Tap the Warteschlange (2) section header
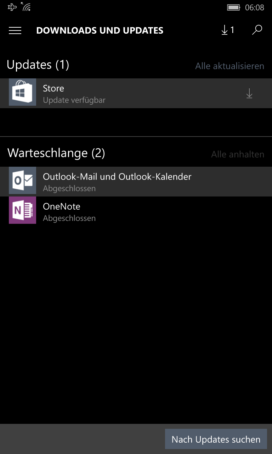The width and height of the screenshot is (272, 454). tap(56, 153)
